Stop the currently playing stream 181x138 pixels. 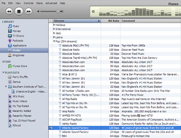(19, 11)
